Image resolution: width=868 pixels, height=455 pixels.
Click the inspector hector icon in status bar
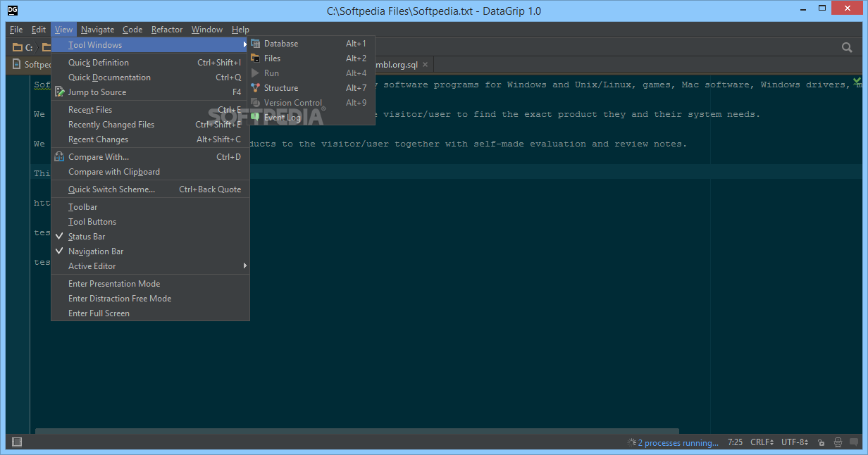tap(838, 442)
